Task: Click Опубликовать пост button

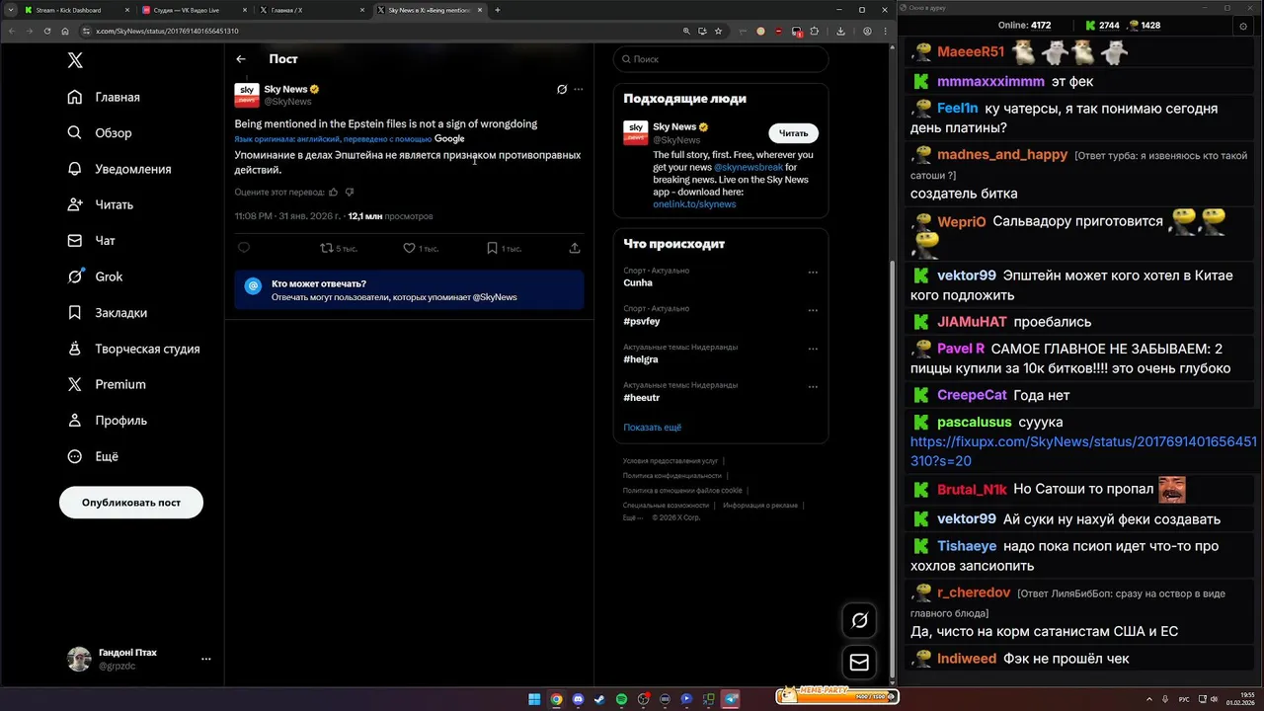Action: [x=131, y=503]
